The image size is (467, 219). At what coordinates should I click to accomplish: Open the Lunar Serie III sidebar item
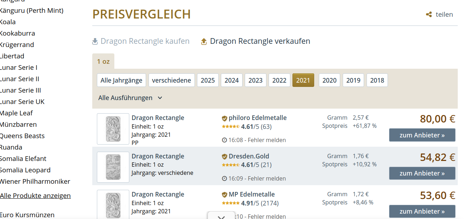point(20,90)
